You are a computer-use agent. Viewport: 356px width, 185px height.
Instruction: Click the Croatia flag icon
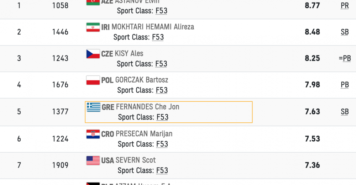pyautogui.click(x=93, y=134)
